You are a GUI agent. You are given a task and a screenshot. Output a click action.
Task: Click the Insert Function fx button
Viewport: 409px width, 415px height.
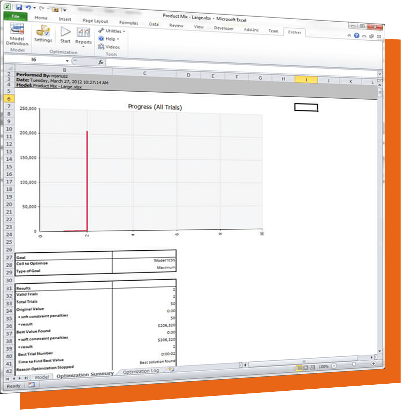tap(101, 62)
